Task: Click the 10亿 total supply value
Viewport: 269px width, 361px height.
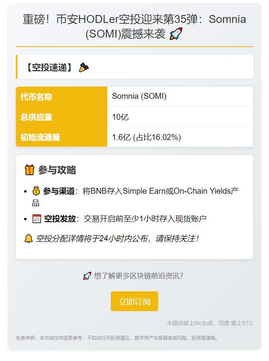Action: tap(120, 117)
